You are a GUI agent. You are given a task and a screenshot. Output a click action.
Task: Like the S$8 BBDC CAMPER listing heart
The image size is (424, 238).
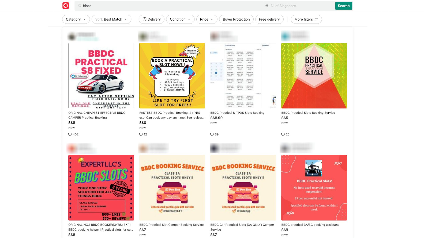(x=70, y=134)
